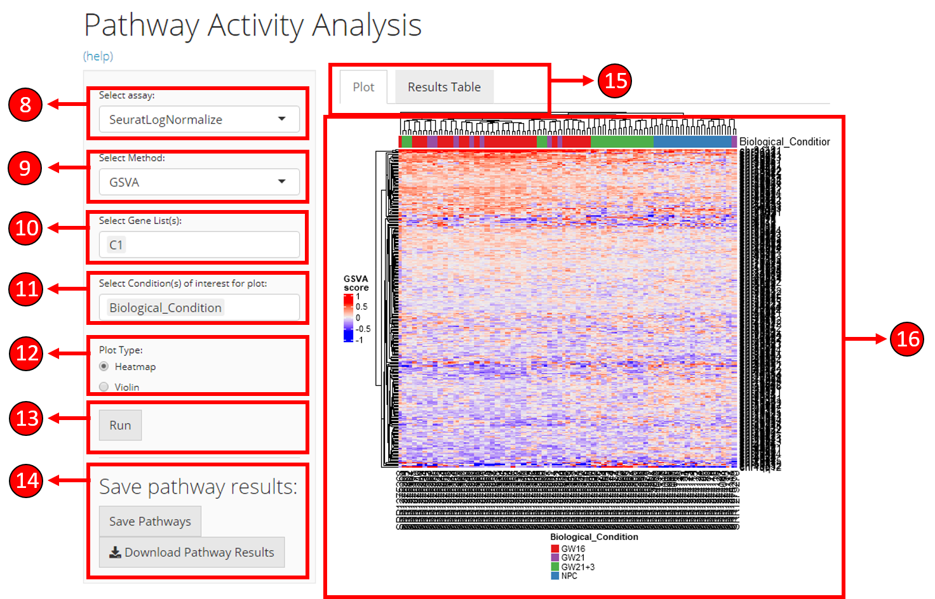Click red annotation marker number 14

pos(27,480)
